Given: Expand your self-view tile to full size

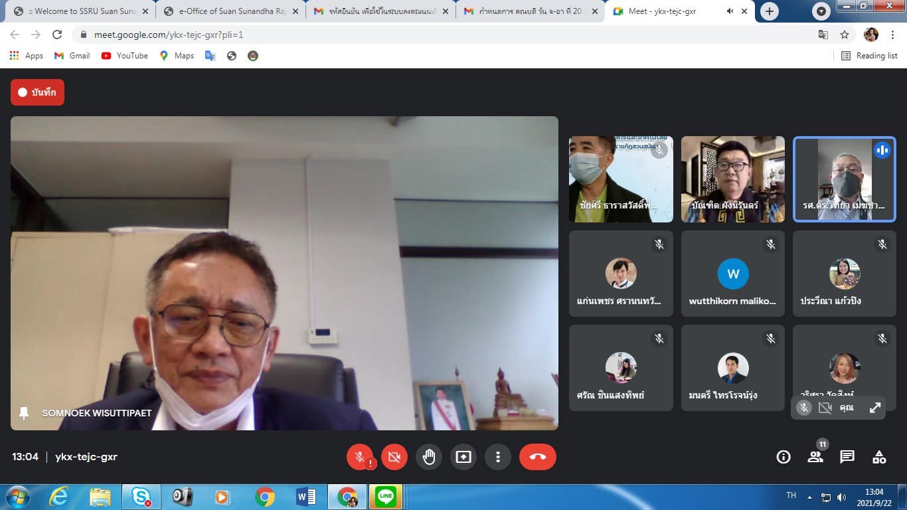Looking at the screenshot, I should coord(875,408).
